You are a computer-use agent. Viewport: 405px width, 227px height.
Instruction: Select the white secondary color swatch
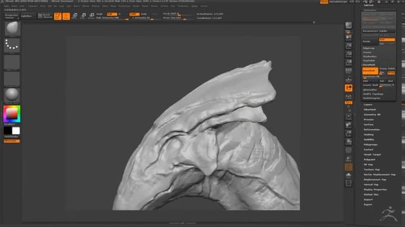[16, 131]
